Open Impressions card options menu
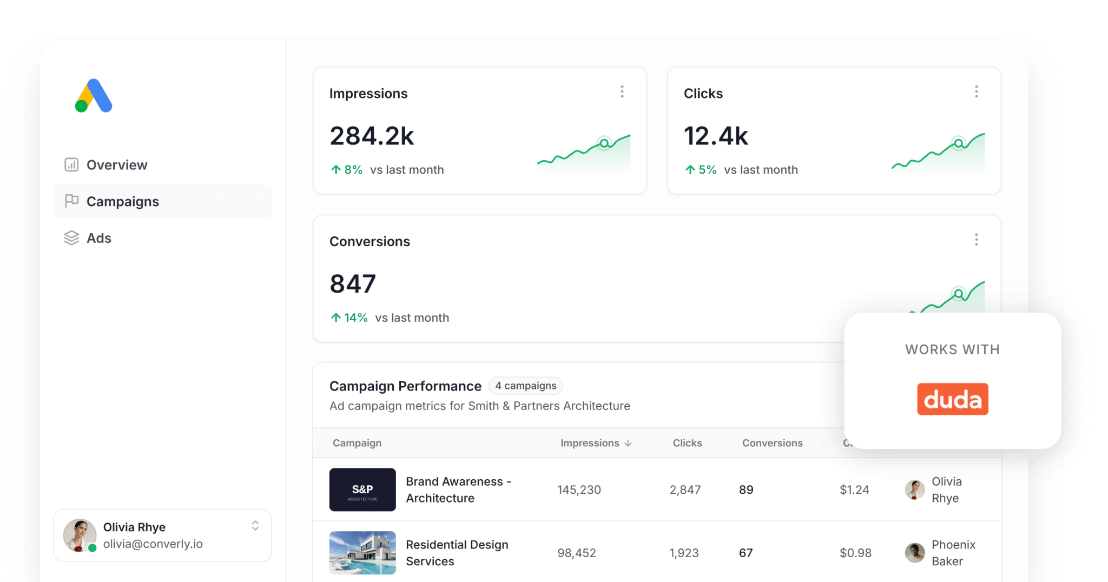This screenshot has width=1108, height=582. point(622,92)
